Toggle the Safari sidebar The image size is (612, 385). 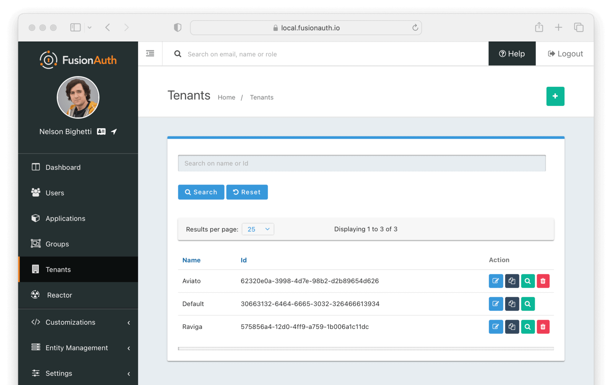tap(75, 27)
